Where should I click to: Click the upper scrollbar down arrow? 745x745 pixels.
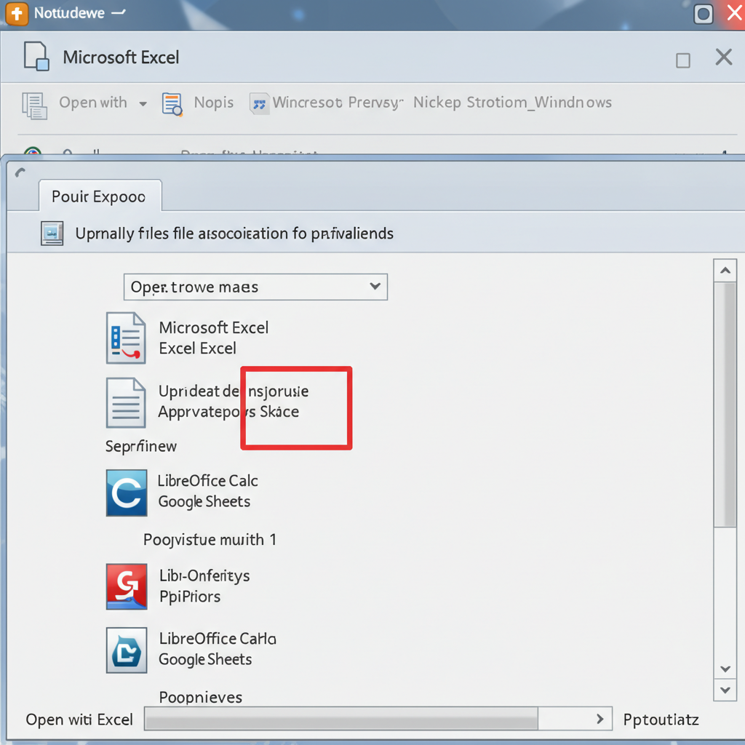pyautogui.click(x=725, y=669)
